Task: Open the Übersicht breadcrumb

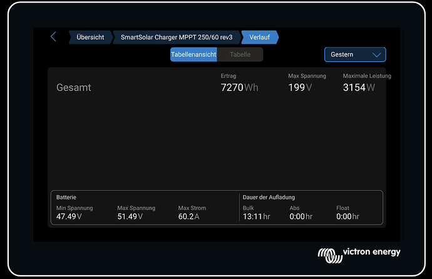Action: 90,37
